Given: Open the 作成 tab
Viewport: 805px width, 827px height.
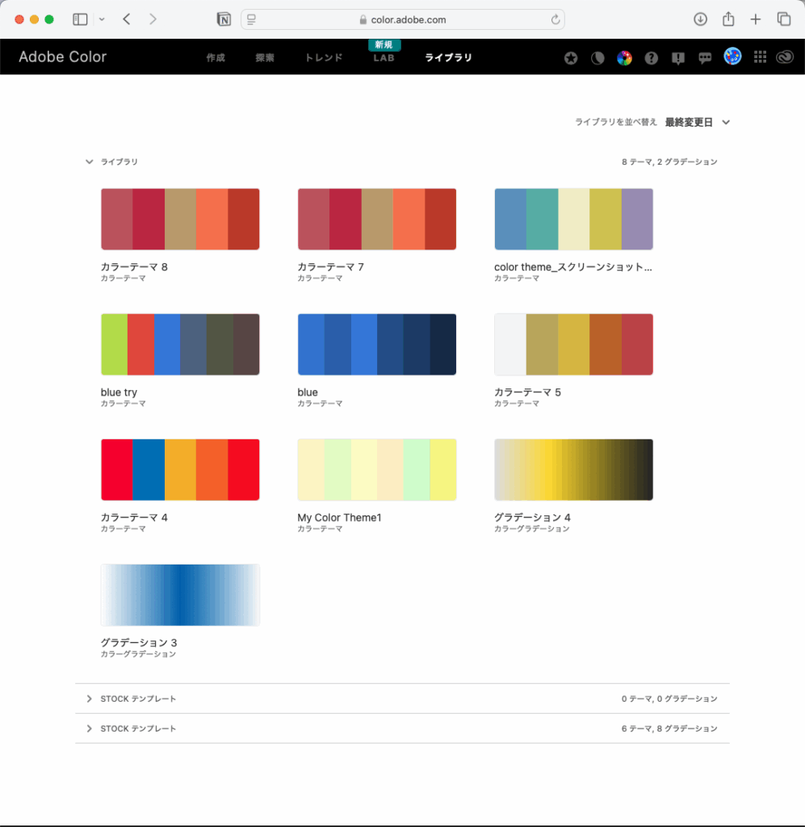Looking at the screenshot, I should pos(216,57).
